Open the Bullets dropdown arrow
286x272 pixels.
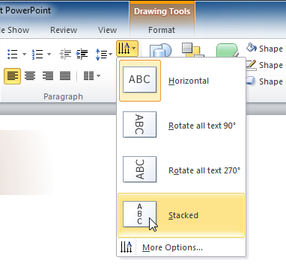point(24,54)
